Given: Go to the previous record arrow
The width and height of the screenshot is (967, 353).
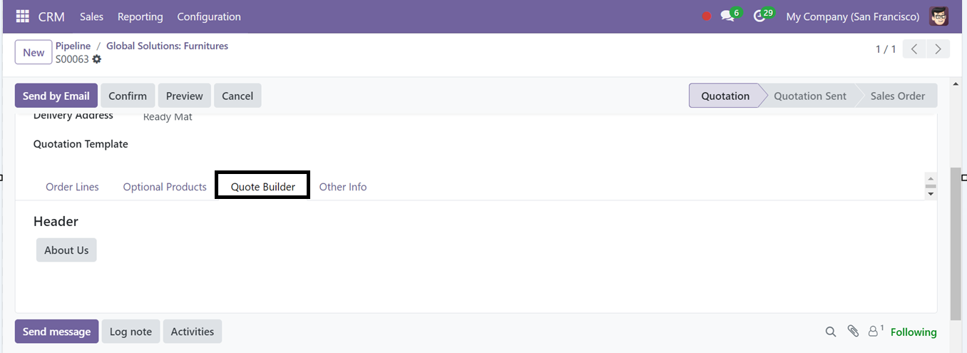Looking at the screenshot, I should coord(914,49).
